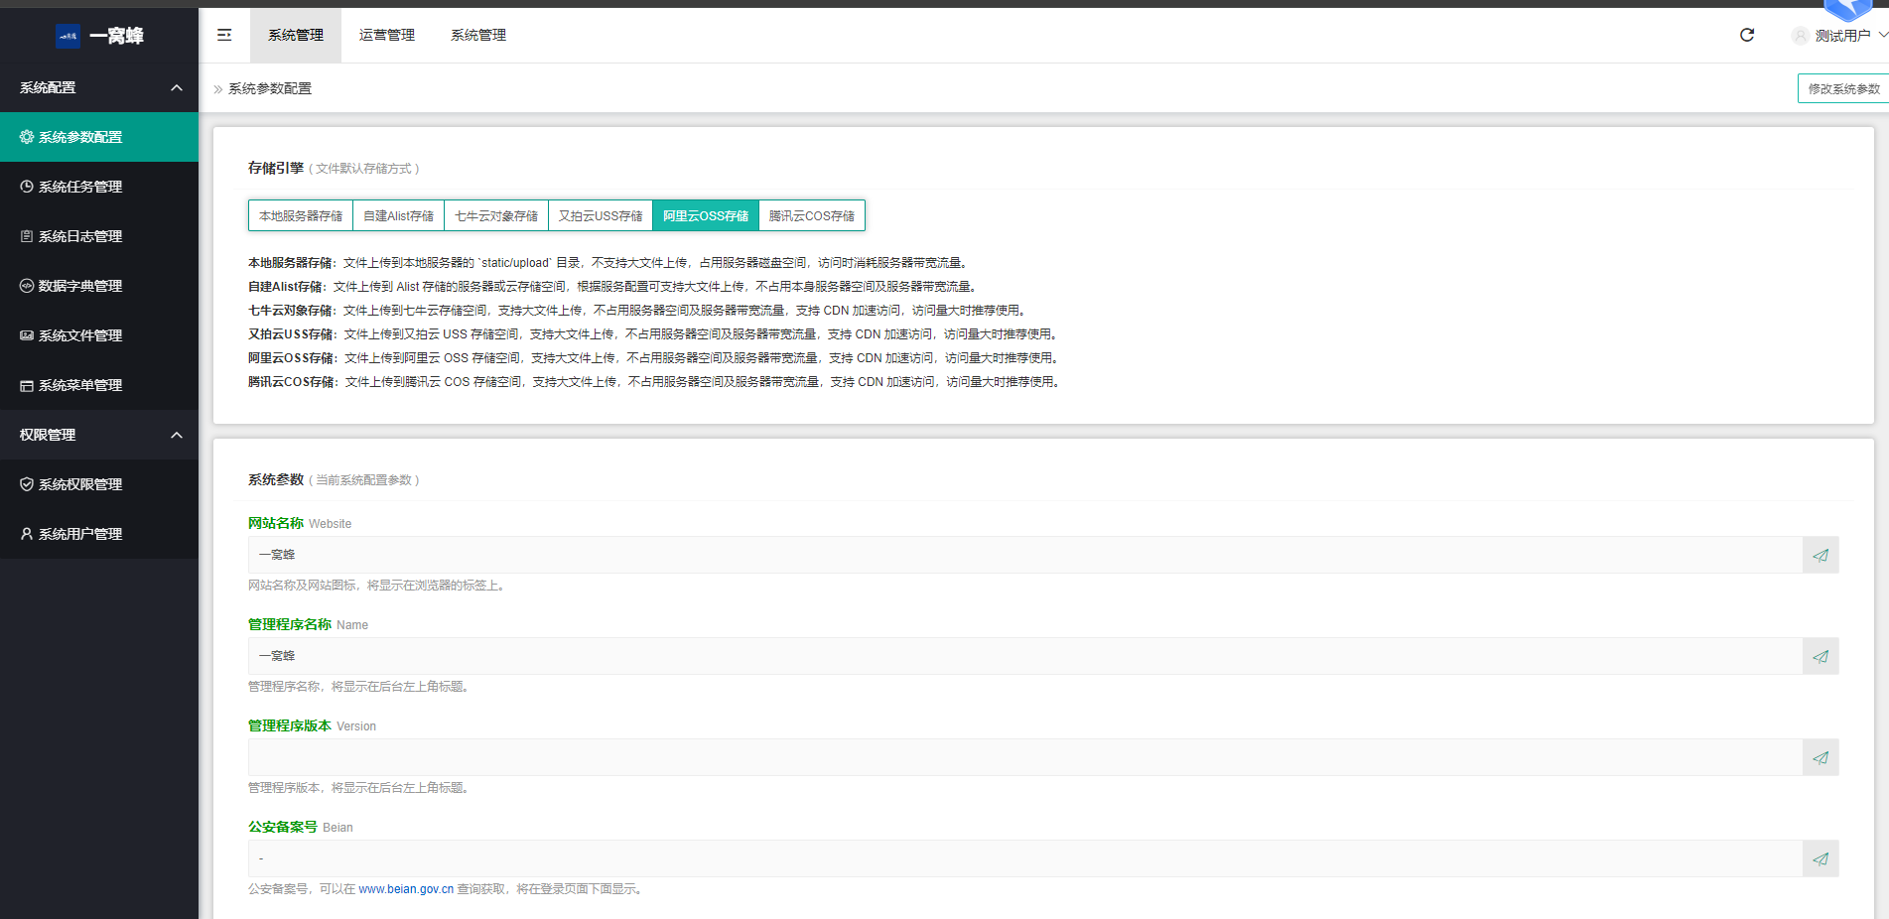Click the 系统参数配置 breadcrumb text

(270, 88)
